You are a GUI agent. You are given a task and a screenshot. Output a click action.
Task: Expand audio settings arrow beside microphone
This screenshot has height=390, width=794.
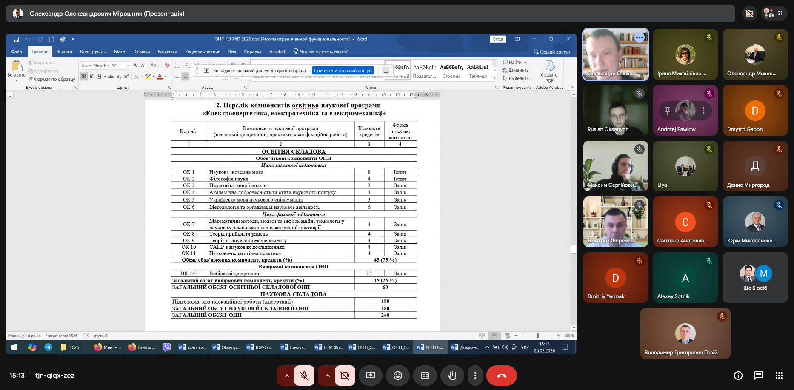(x=287, y=376)
